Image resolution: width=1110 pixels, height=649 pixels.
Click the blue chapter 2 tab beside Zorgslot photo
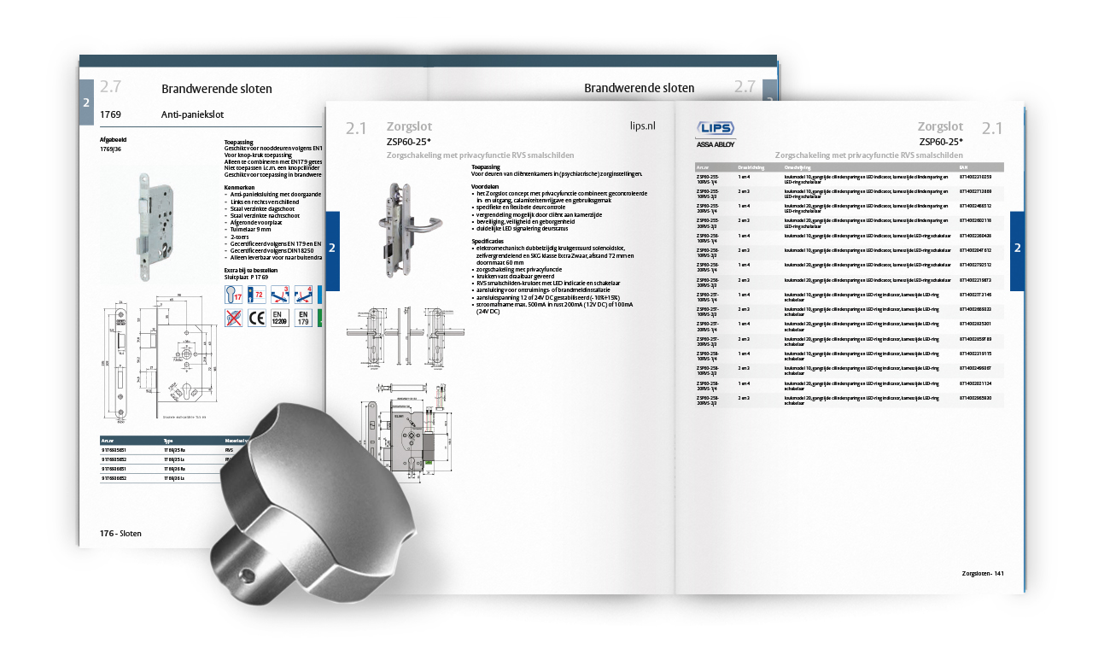point(332,248)
